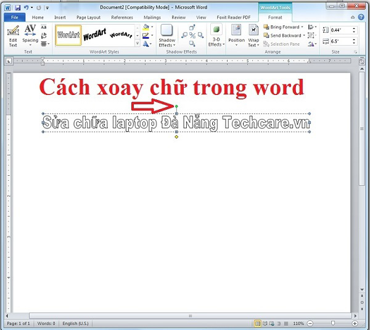Open Microsoft Word Help

(x=361, y=17)
